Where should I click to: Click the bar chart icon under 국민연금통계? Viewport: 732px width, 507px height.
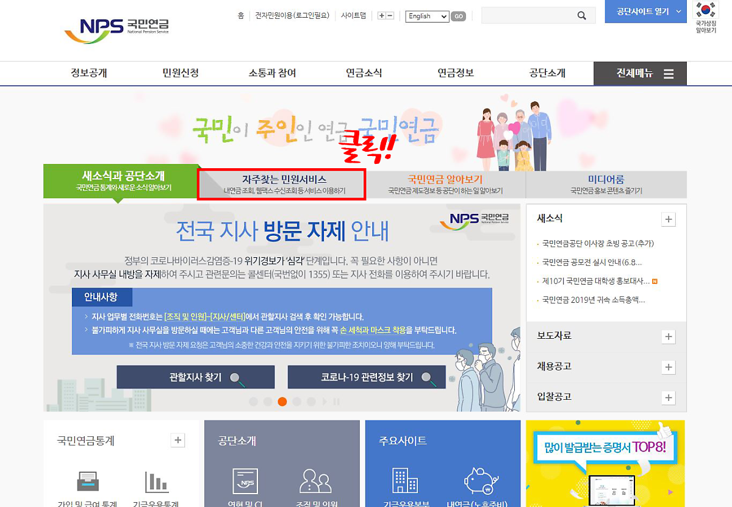click(157, 482)
